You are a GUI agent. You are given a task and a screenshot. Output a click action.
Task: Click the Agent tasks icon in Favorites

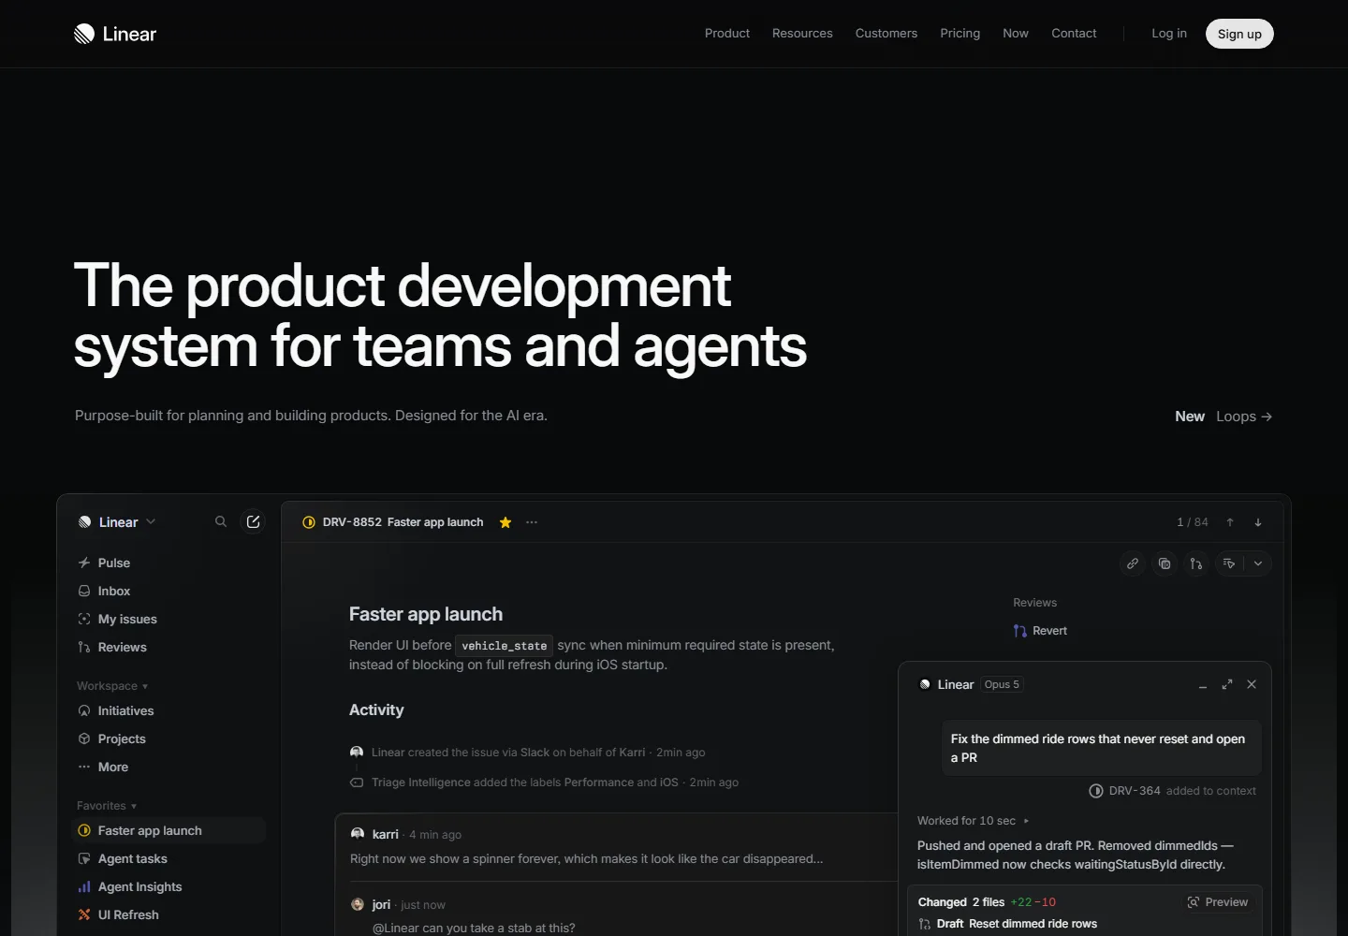coord(84,858)
